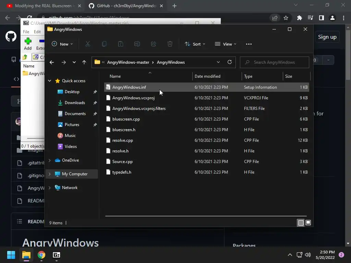
Task: Switch to the GitHub AngryWindows tab
Action: [x=125, y=6]
